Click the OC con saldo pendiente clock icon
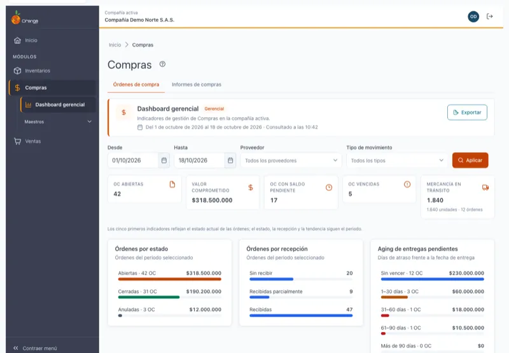 329,188
